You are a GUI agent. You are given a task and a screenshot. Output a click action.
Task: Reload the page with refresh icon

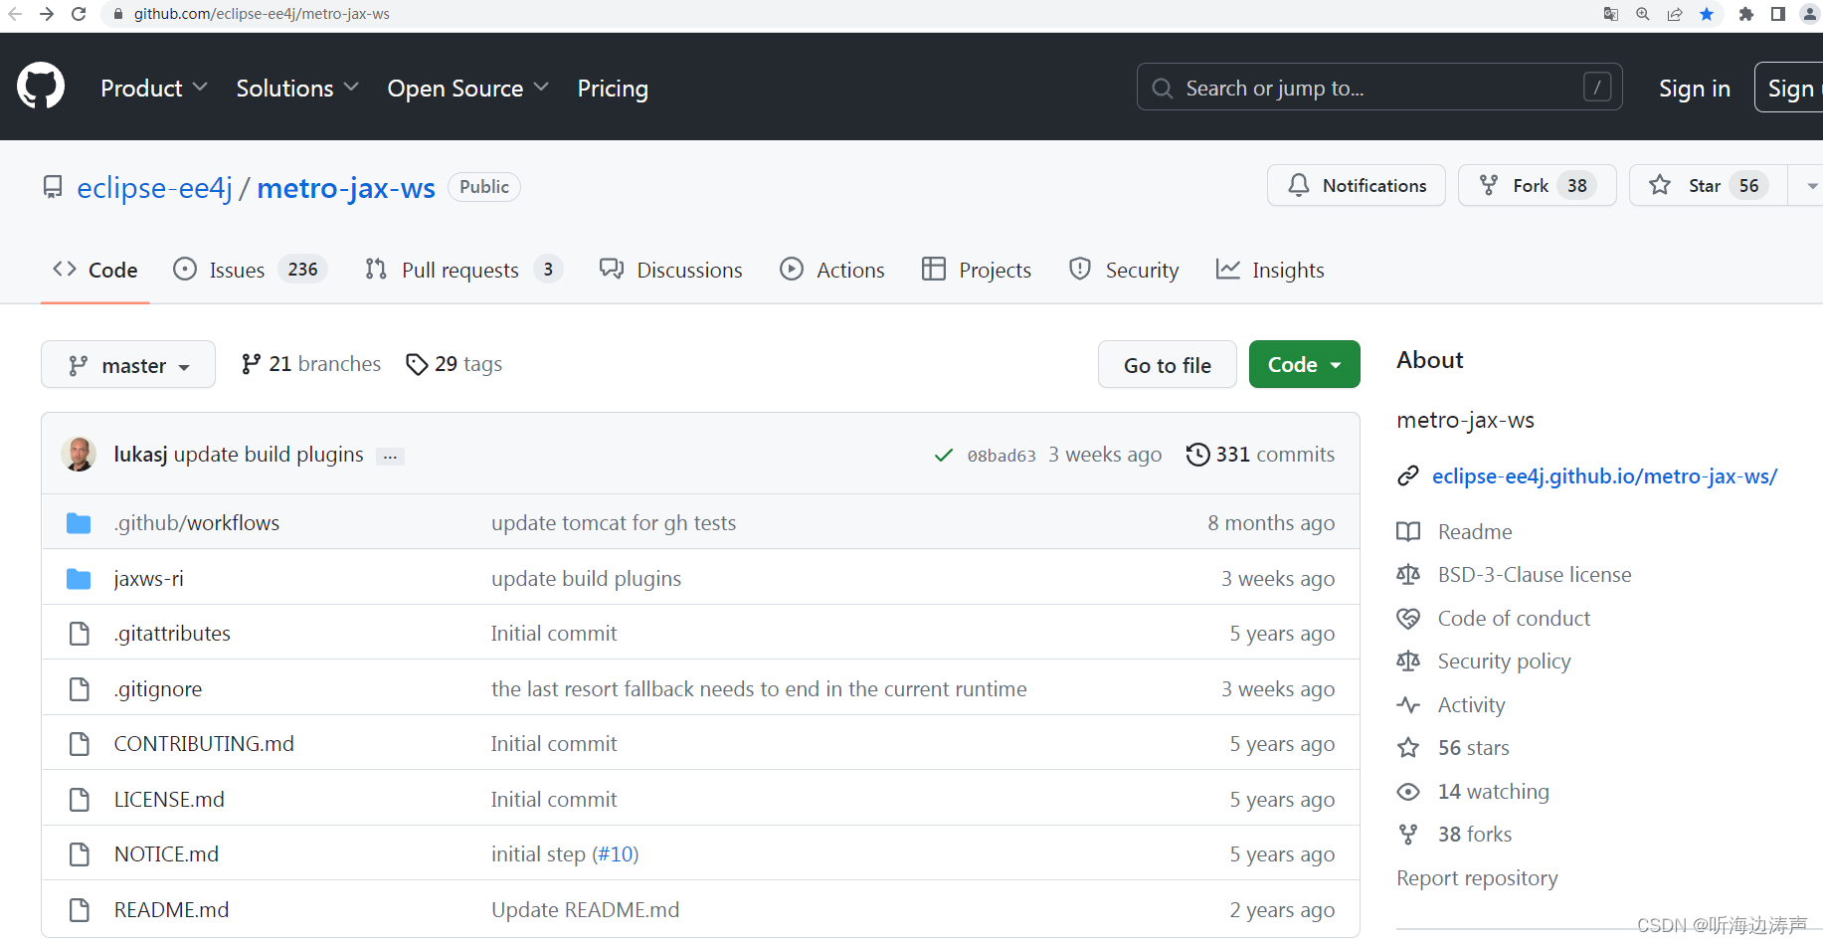click(x=80, y=14)
